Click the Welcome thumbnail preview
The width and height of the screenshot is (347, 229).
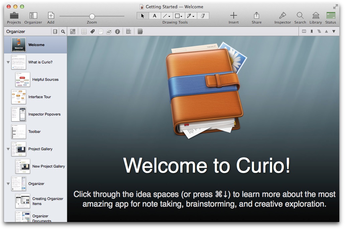pyautogui.click(x=19, y=45)
